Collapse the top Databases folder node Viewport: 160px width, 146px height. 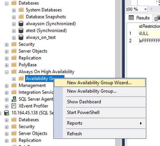coord(7,4)
